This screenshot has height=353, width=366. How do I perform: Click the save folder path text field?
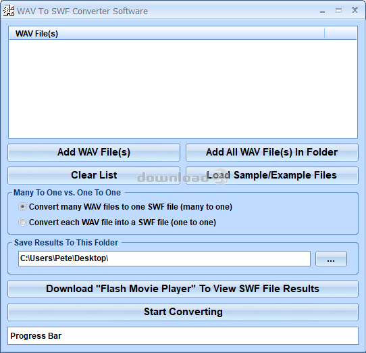(164, 258)
